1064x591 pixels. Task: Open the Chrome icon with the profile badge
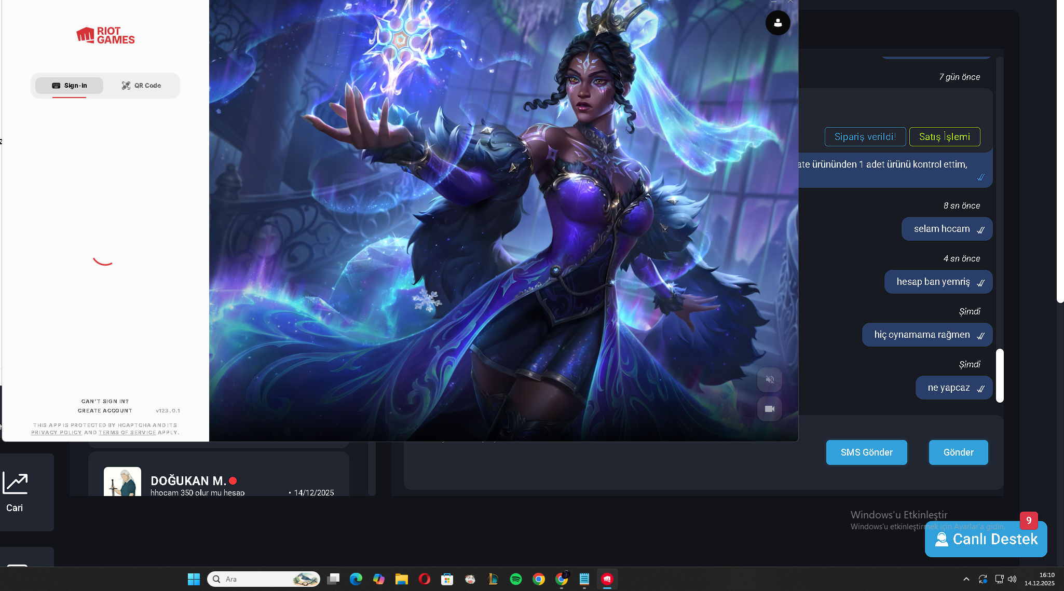click(x=562, y=579)
